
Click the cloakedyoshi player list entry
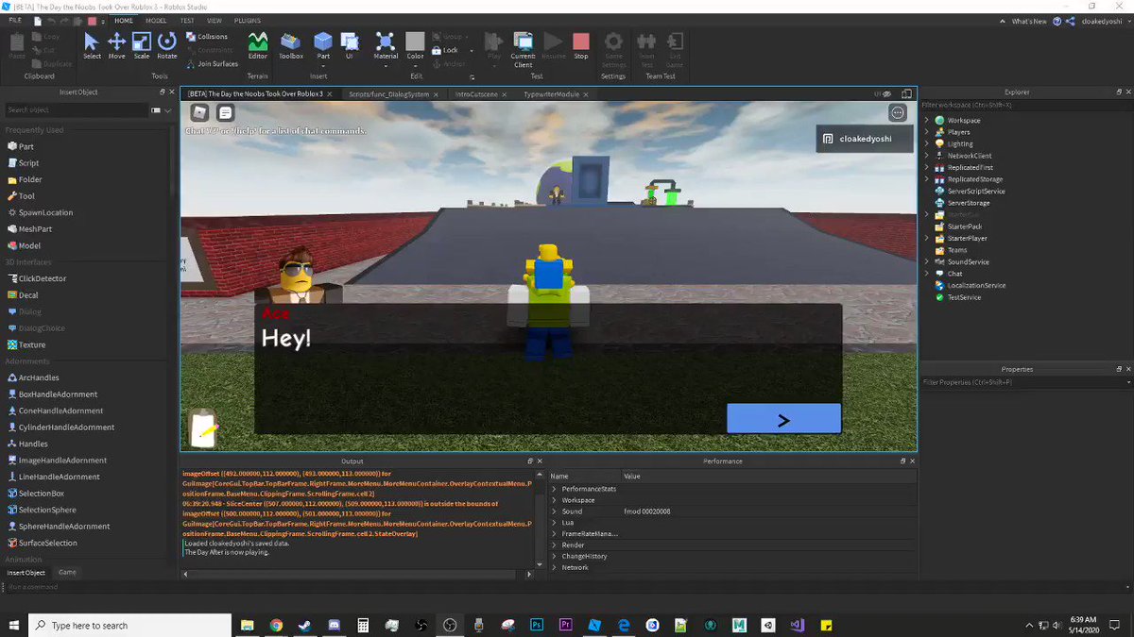(x=866, y=139)
